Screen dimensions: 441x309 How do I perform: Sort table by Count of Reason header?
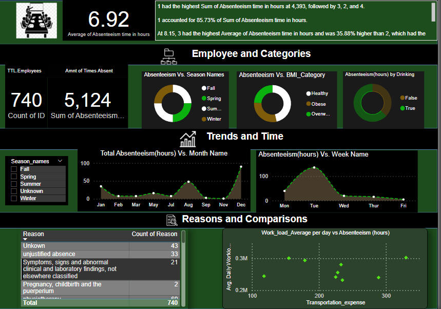tap(154, 234)
